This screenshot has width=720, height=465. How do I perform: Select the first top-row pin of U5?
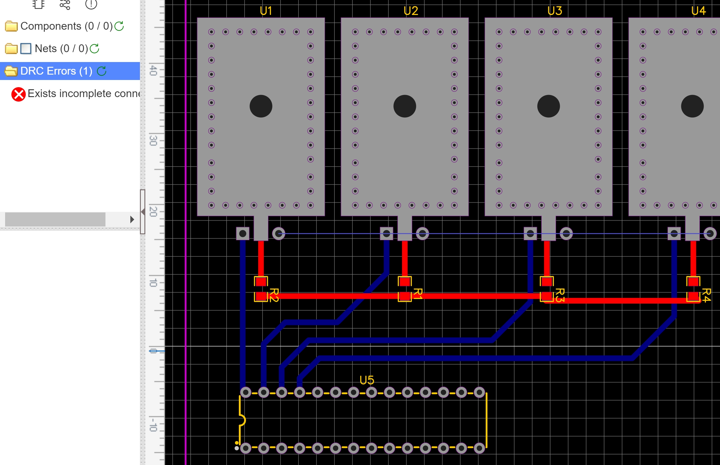246,392
